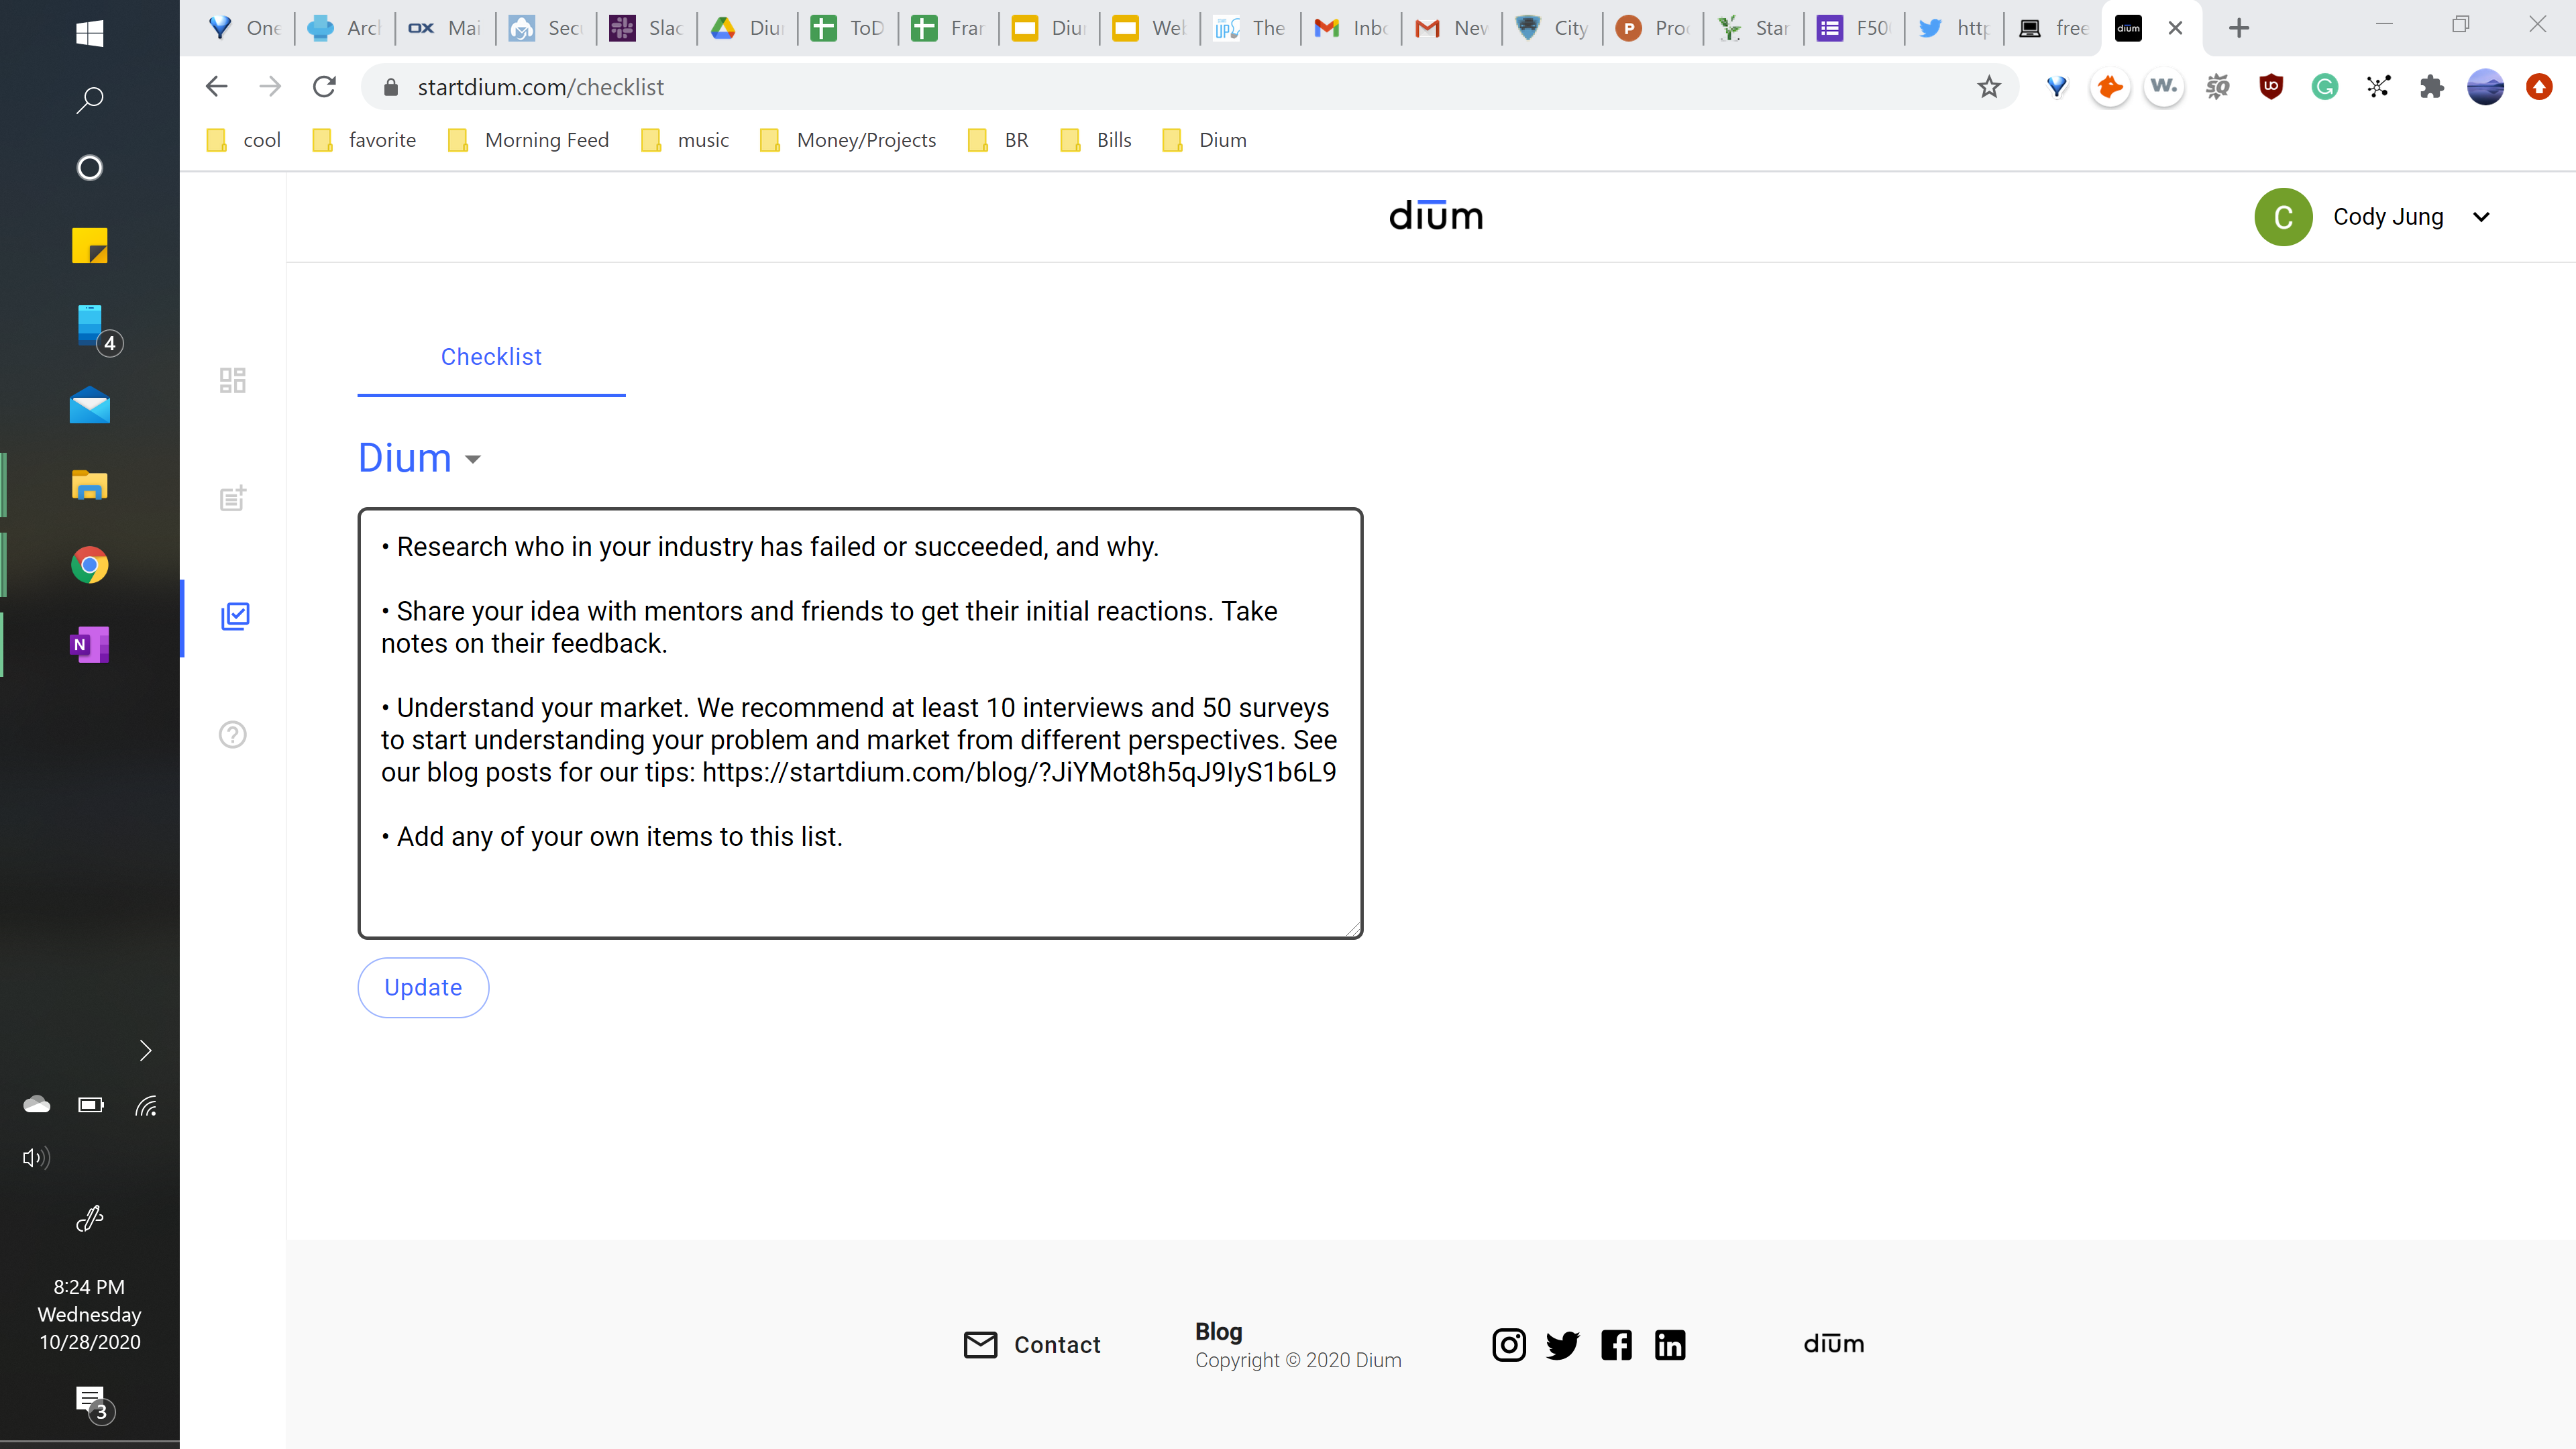Expand the taskbar hidden icons chevron

(145, 1050)
